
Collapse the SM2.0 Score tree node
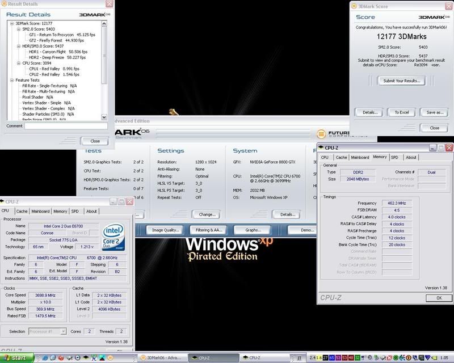[18, 28]
